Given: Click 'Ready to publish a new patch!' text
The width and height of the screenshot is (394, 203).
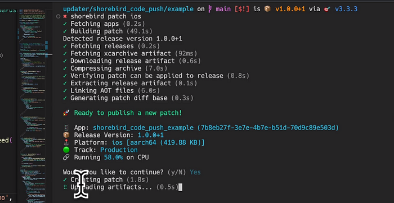Looking at the screenshot, I should coord(128,113).
